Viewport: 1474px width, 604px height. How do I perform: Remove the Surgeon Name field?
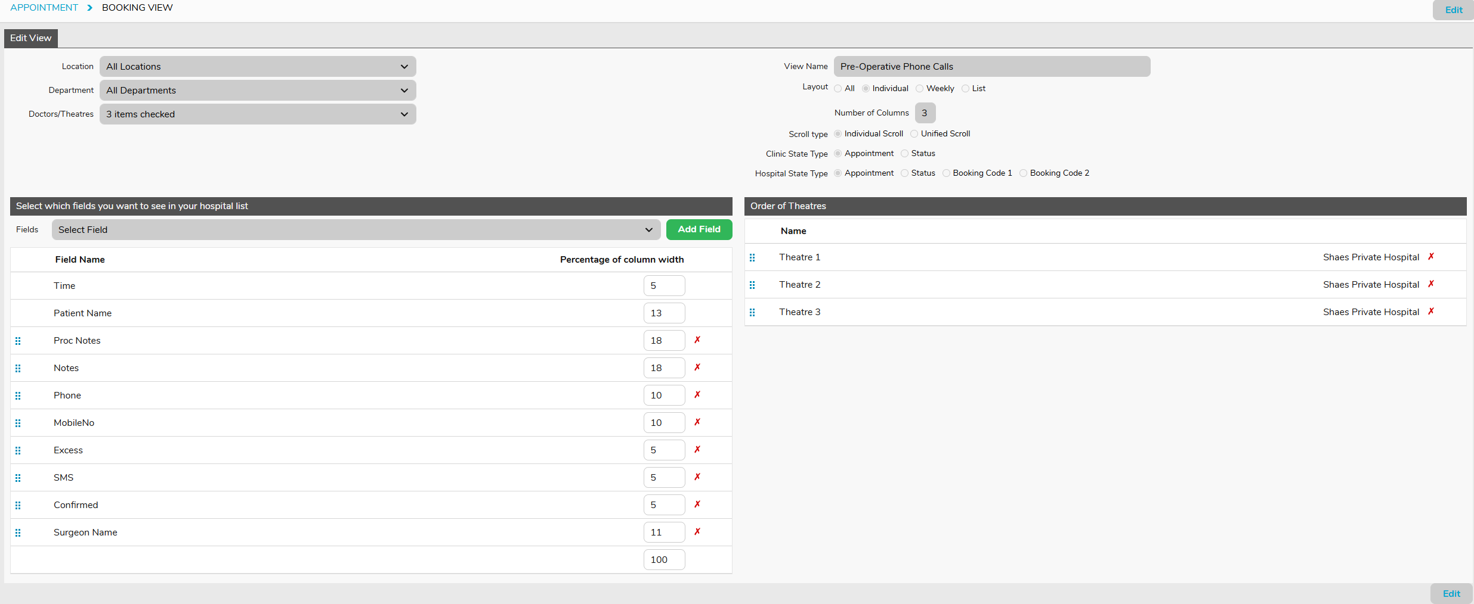pyautogui.click(x=697, y=532)
